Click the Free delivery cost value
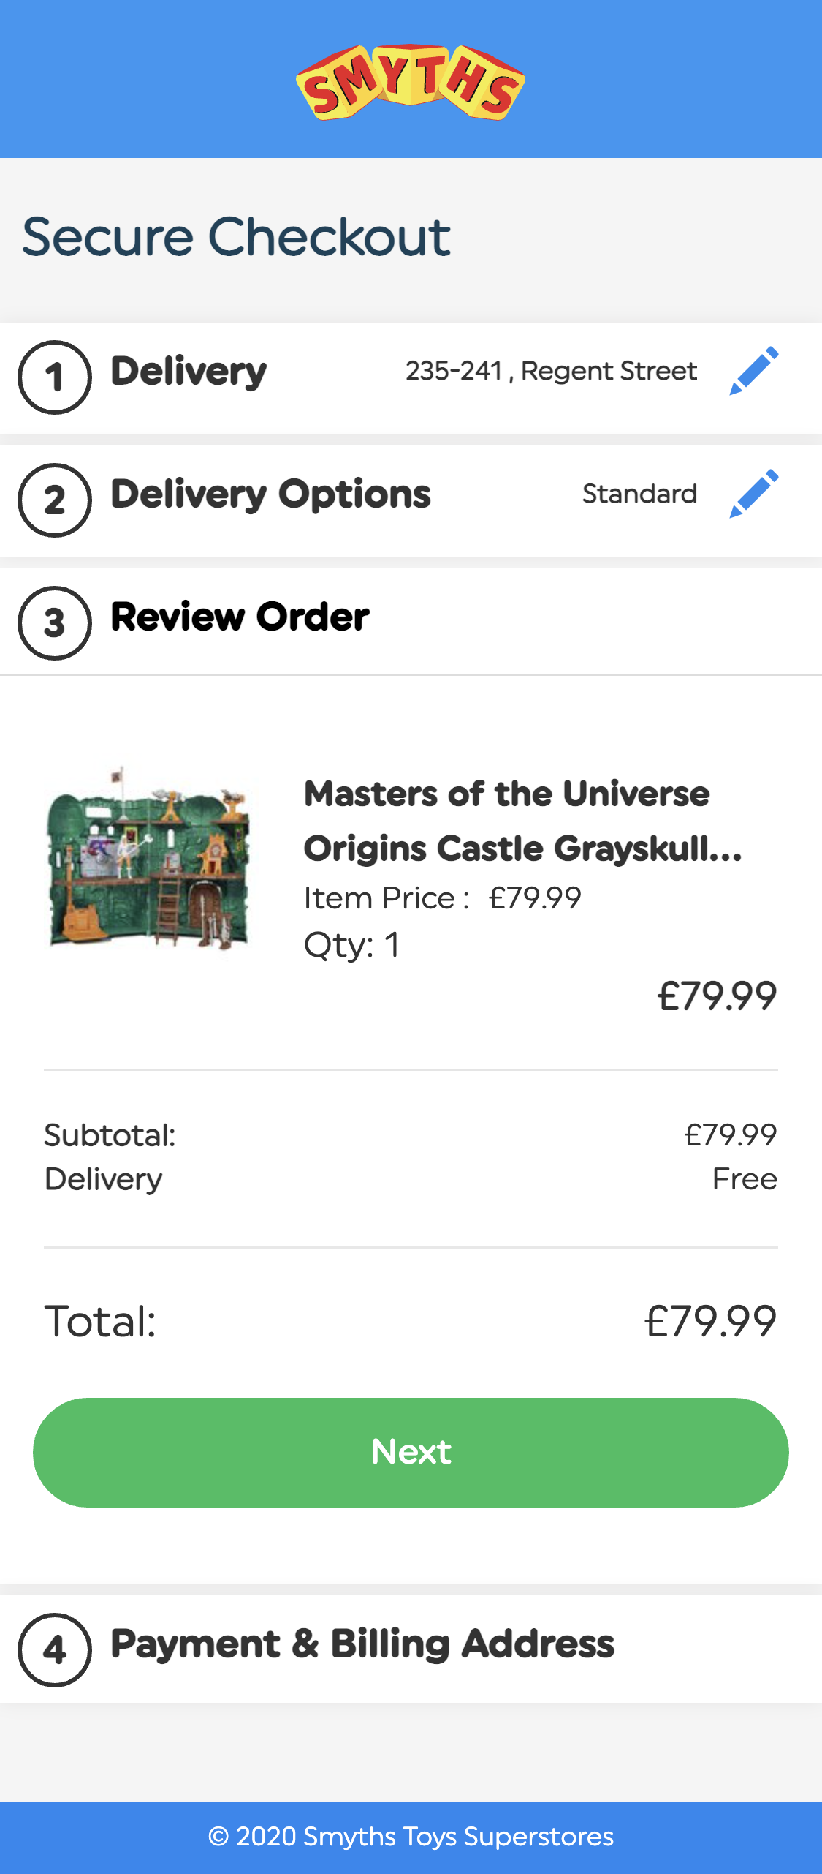This screenshot has width=822, height=1874. click(x=745, y=1179)
